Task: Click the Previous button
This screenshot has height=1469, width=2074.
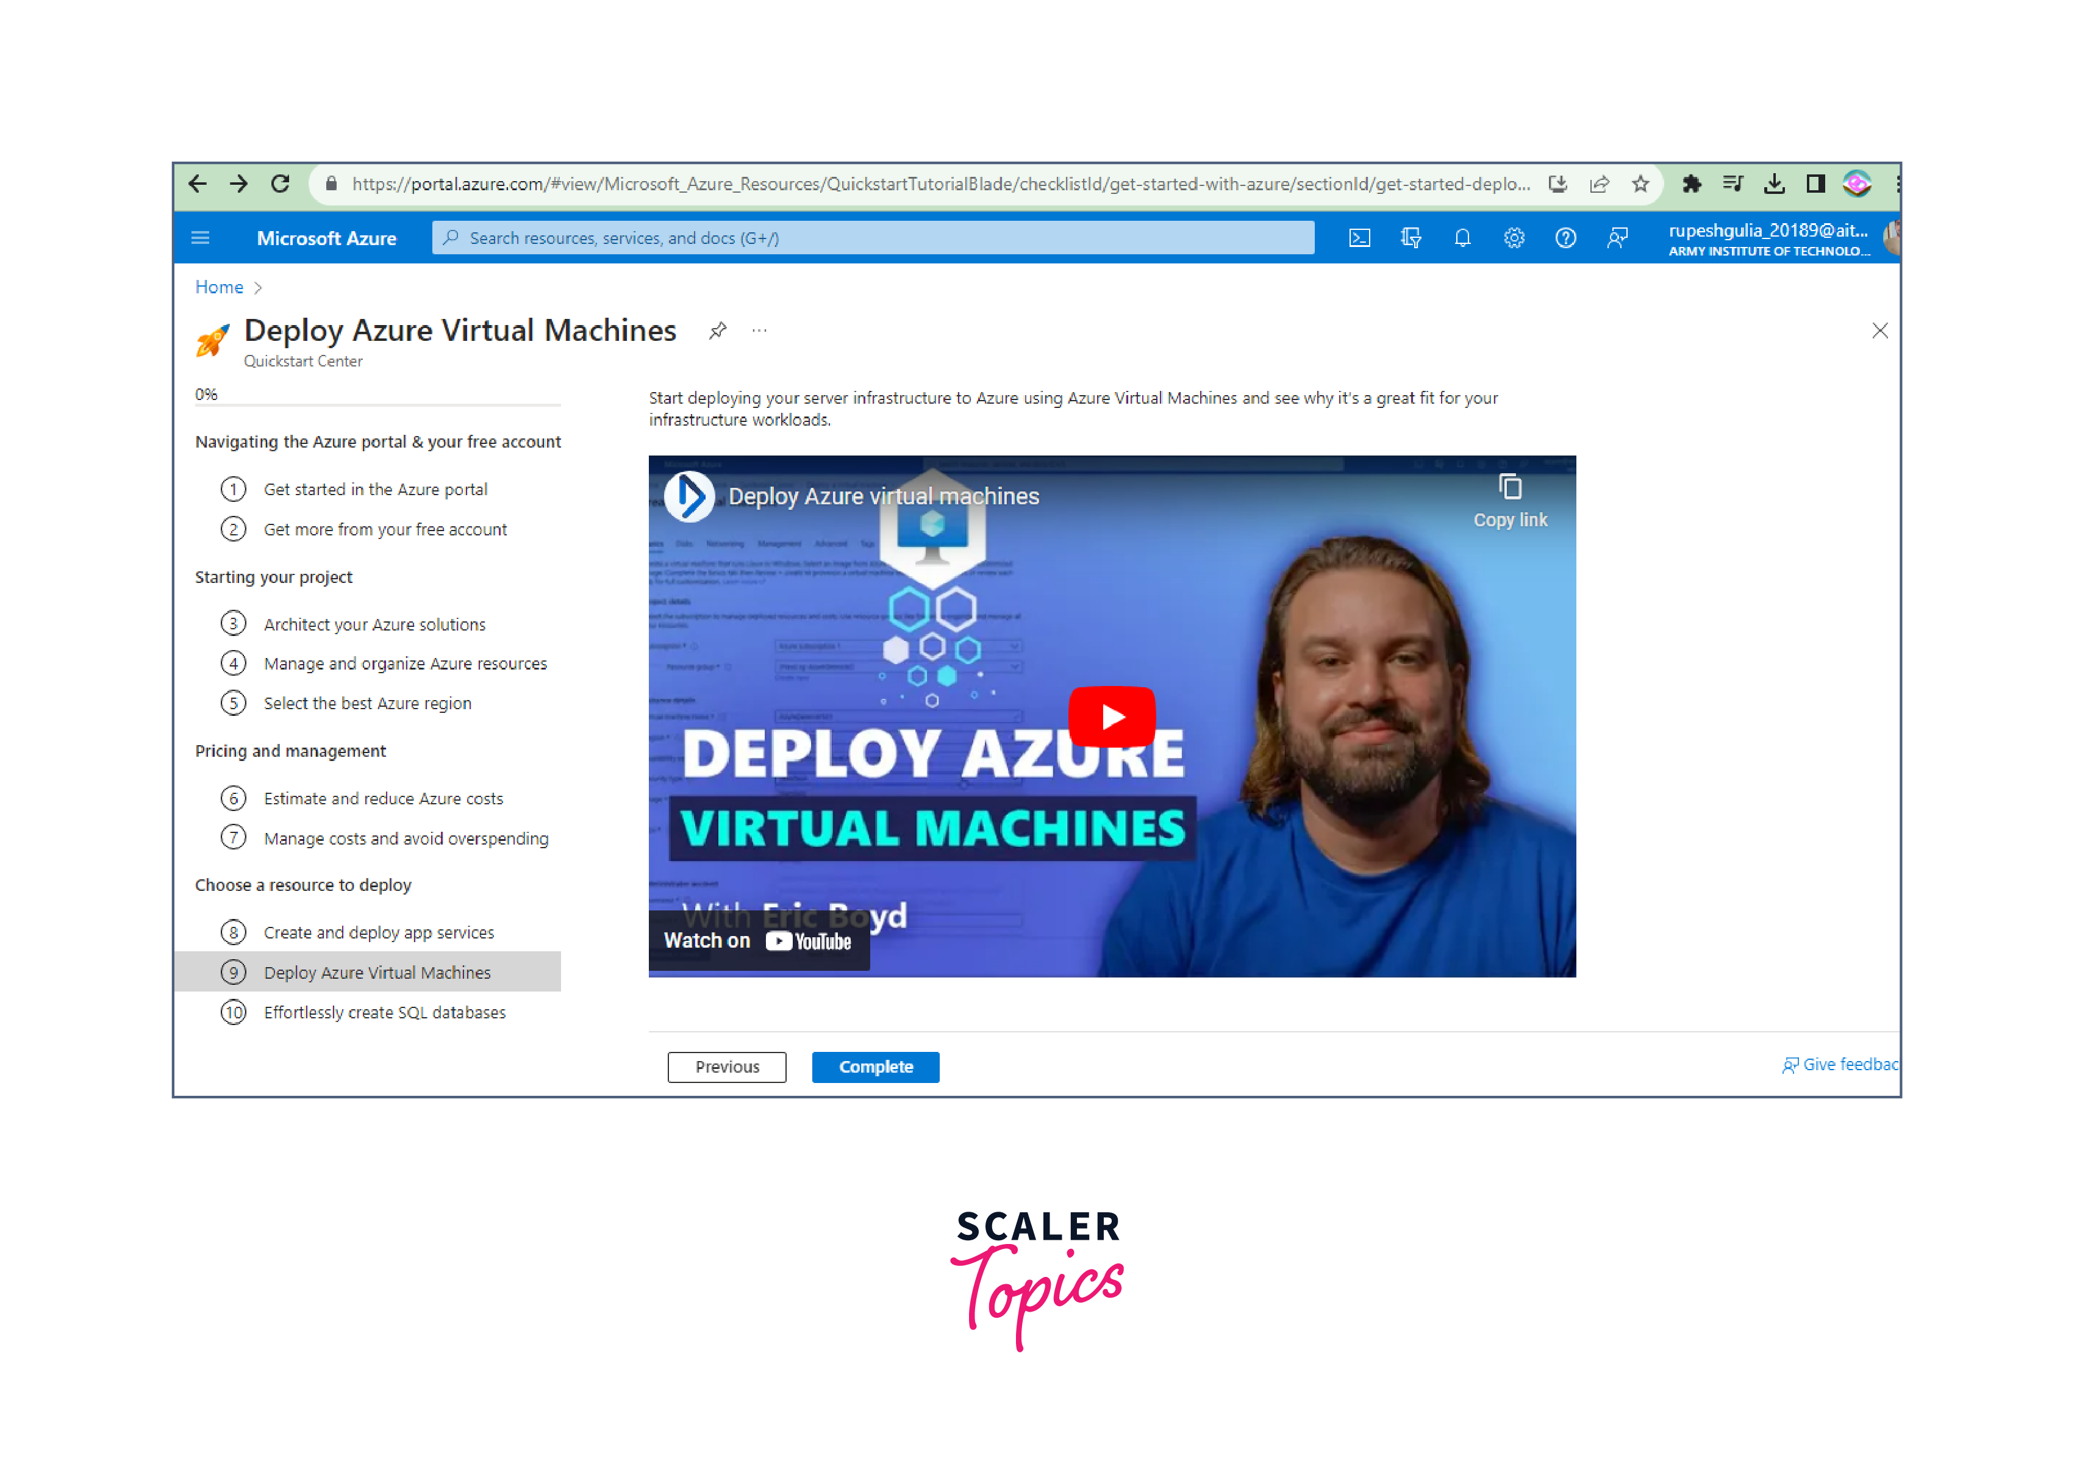Action: (x=726, y=1067)
